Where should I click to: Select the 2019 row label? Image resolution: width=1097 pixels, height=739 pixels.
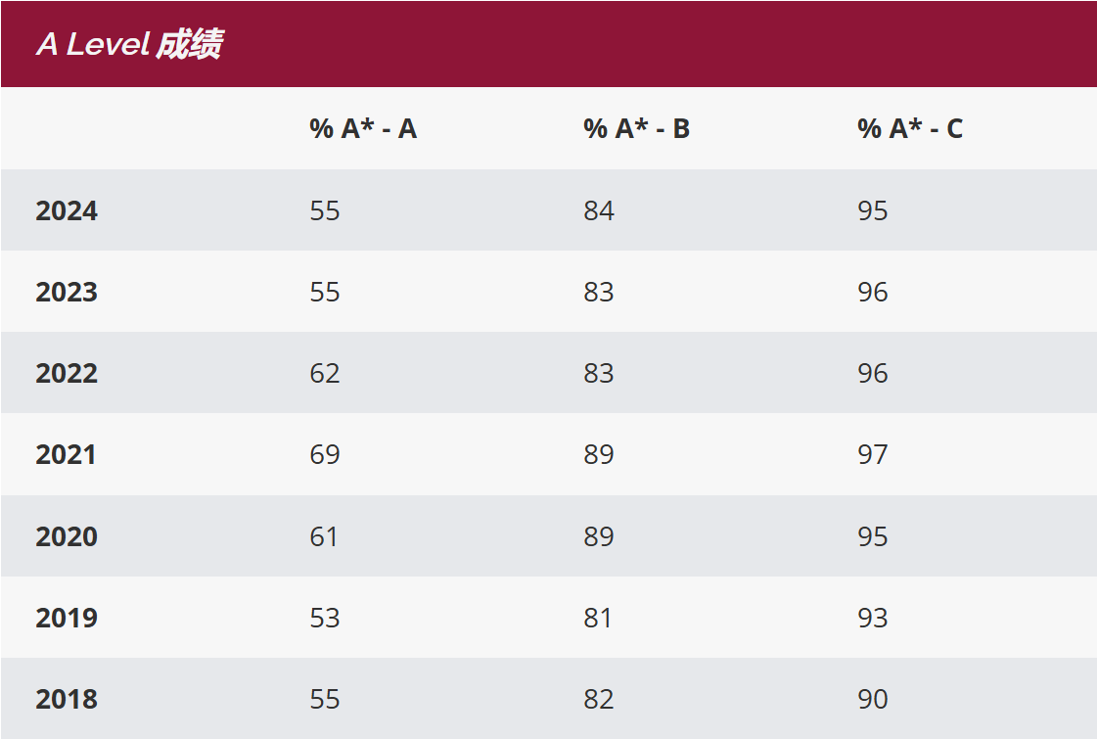67,618
